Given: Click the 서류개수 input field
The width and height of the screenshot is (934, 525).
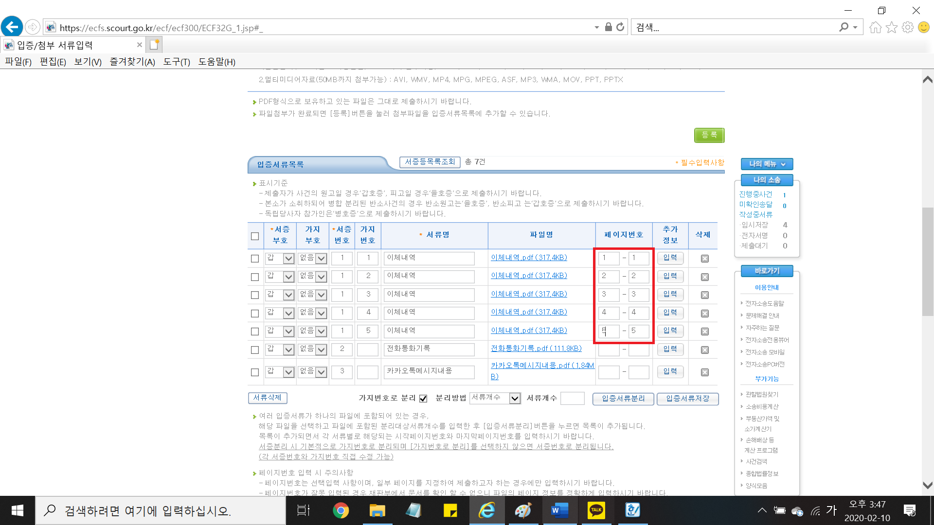Looking at the screenshot, I should point(572,399).
